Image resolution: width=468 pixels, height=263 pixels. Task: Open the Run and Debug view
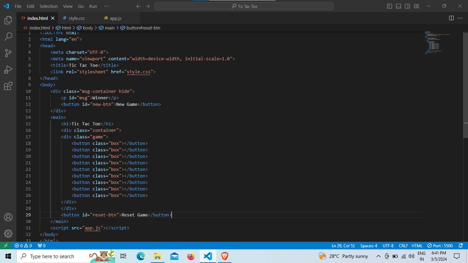click(x=8, y=70)
